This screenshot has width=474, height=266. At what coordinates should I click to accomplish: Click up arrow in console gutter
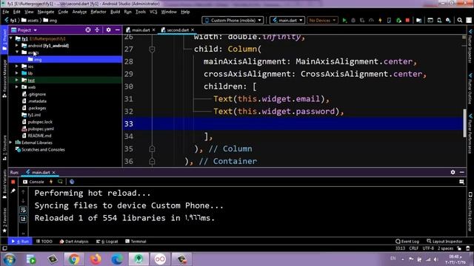point(23,192)
